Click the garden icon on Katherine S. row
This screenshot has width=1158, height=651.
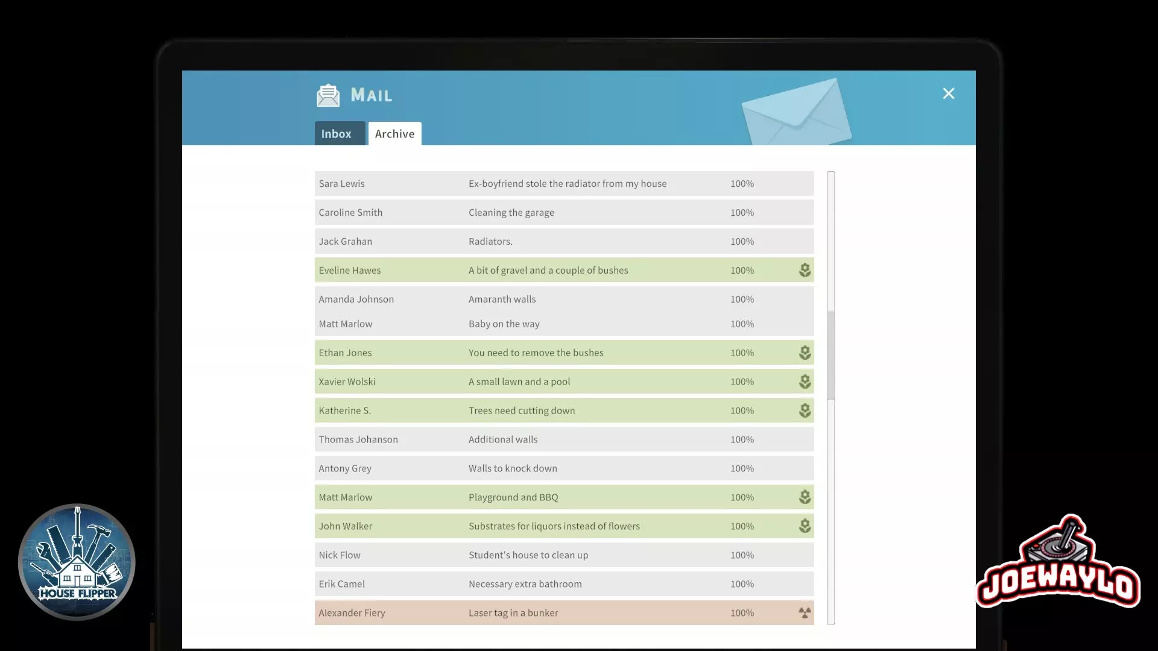[805, 410]
